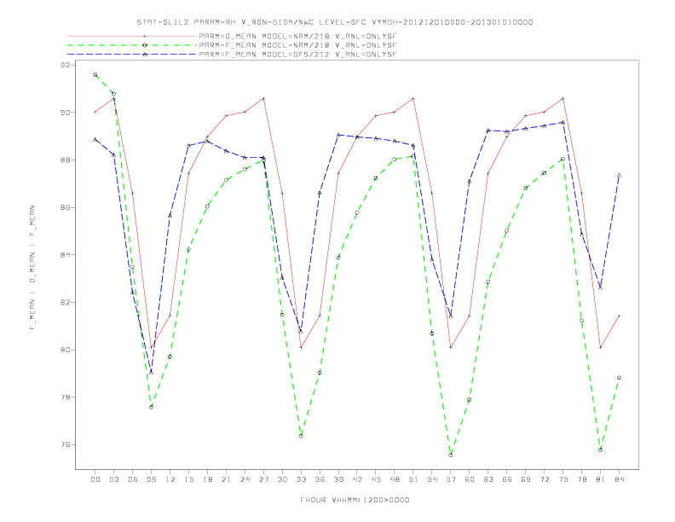Click x-axis tick label '51'
The image size is (675, 522).
(413, 479)
